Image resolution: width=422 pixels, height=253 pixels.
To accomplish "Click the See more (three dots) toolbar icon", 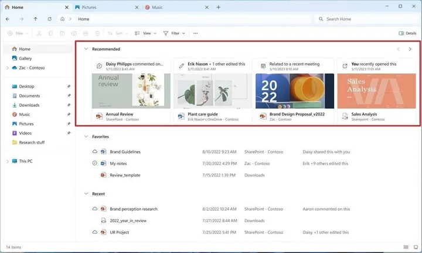I will 195,33.
